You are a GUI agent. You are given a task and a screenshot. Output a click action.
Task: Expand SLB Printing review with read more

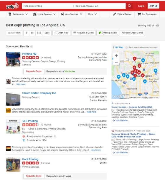96,150
